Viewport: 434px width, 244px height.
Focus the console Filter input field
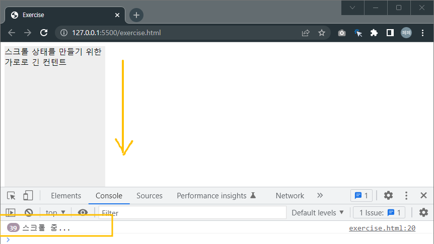click(x=192, y=212)
